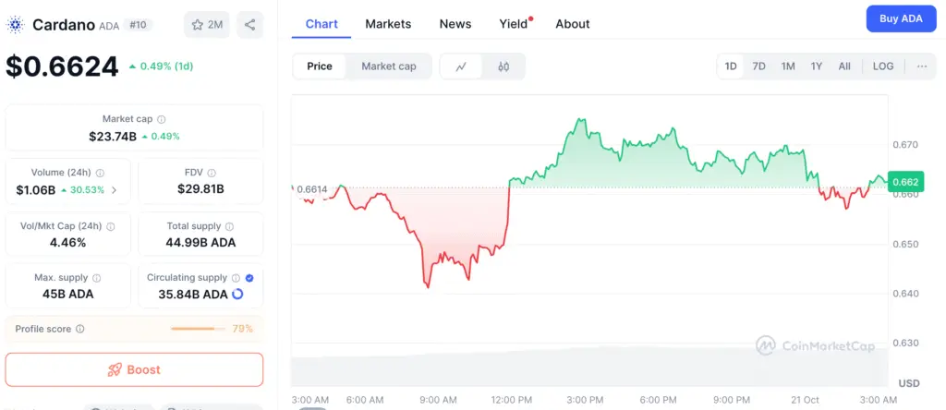The height and width of the screenshot is (410, 946).
Task: Expand Volume (24h) details chevron
Action: [x=115, y=189]
